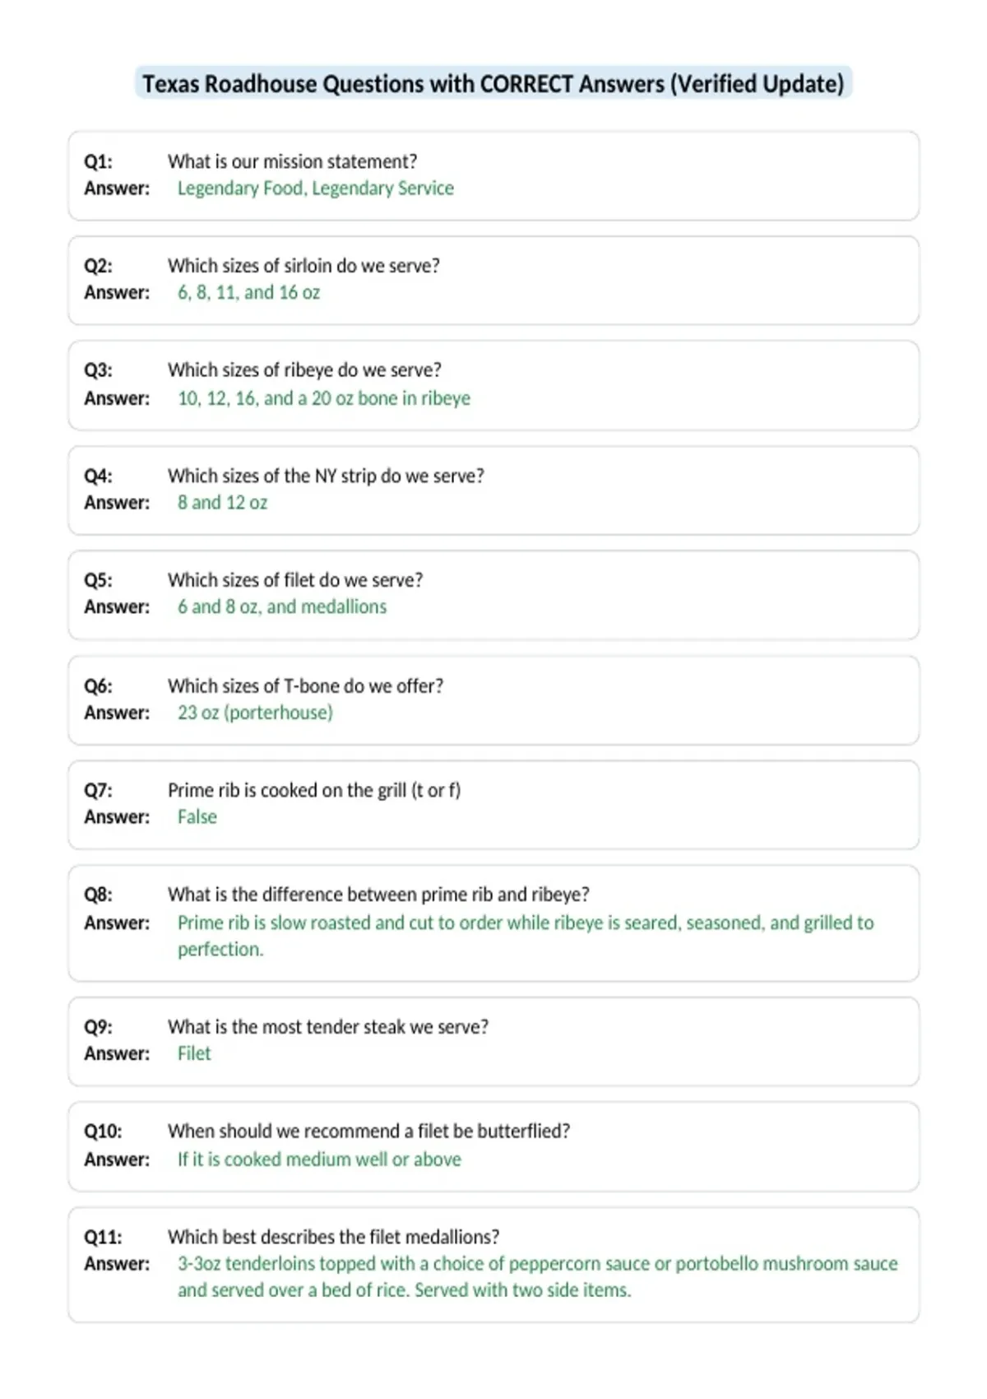The height and width of the screenshot is (1399, 987).
Task: Click answer '23 oz (porterhouse)'
Action: click(x=255, y=713)
